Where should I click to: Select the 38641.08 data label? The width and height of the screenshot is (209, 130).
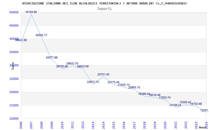(21, 40)
